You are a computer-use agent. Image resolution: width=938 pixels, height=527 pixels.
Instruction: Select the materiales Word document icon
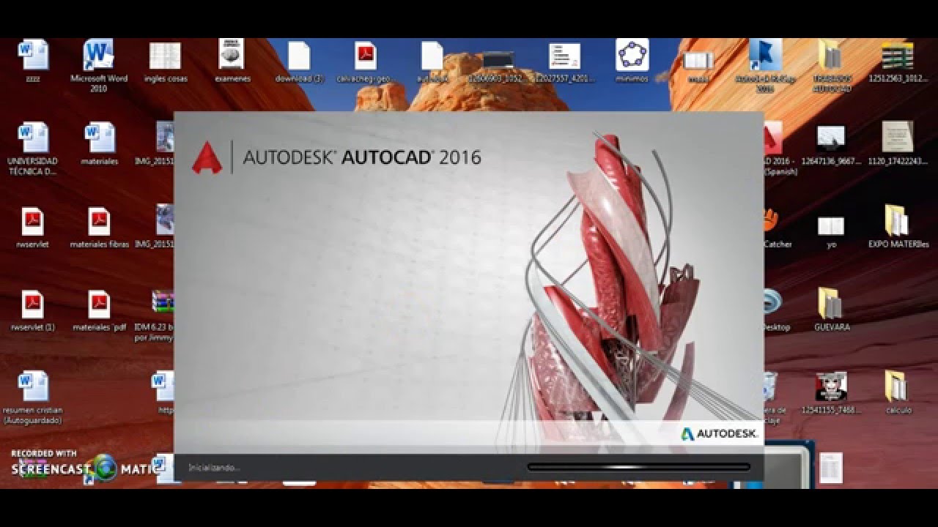(x=99, y=138)
